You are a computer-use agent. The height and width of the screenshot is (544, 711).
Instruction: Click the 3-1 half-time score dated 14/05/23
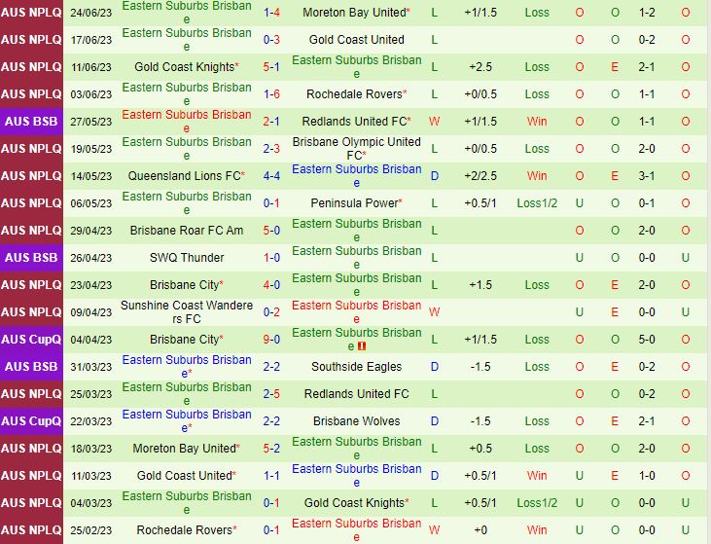pyautogui.click(x=647, y=176)
